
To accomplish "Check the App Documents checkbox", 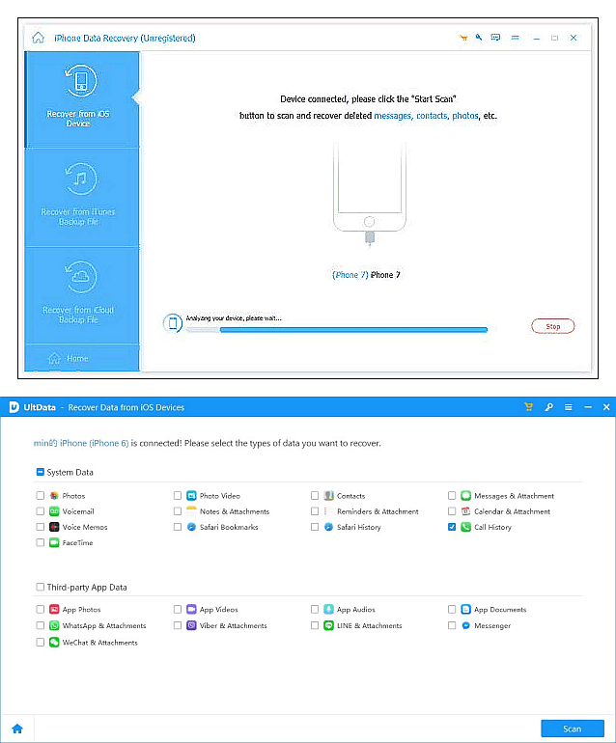I will [452, 610].
